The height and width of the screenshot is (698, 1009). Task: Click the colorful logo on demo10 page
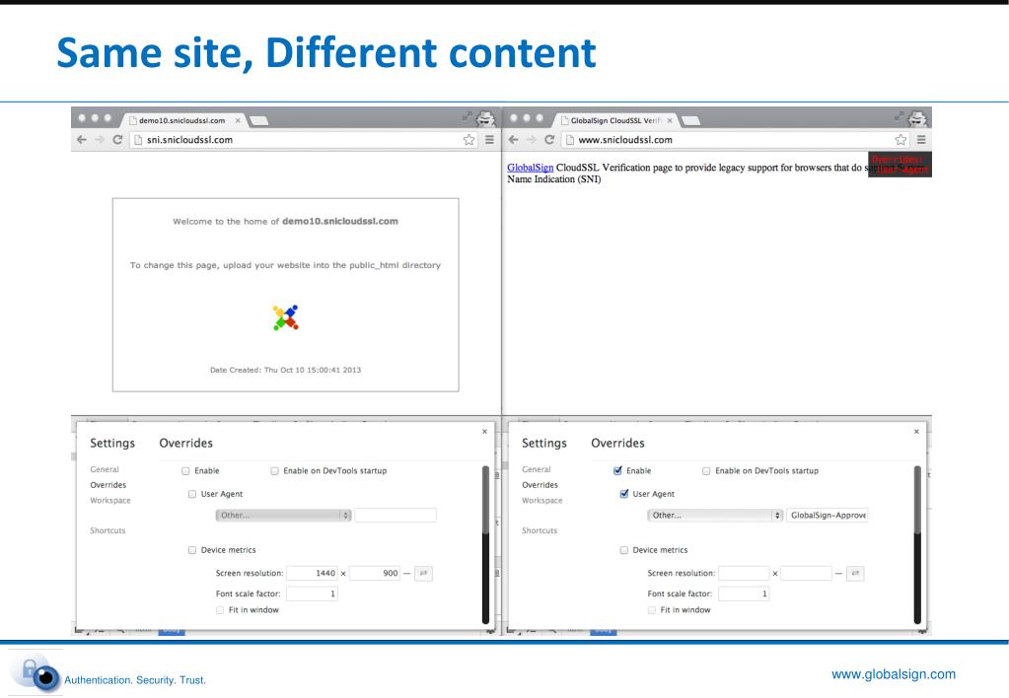286,317
